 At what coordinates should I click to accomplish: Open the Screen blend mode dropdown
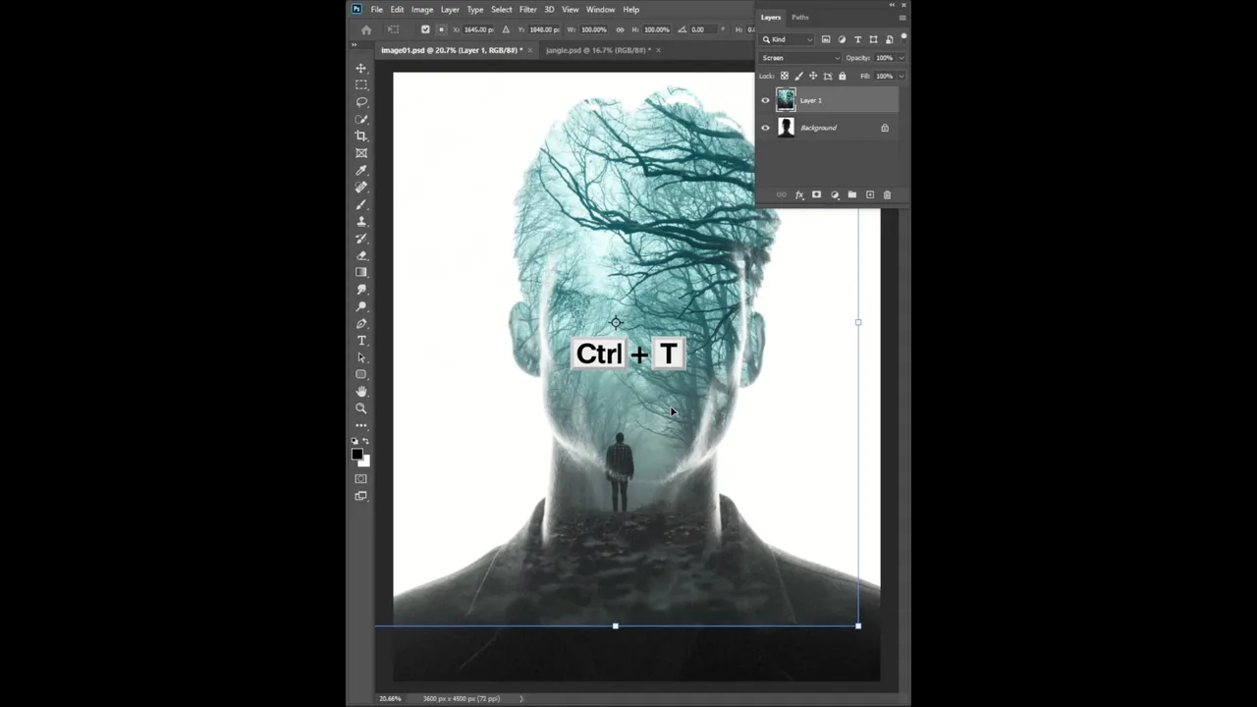pos(800,58)
